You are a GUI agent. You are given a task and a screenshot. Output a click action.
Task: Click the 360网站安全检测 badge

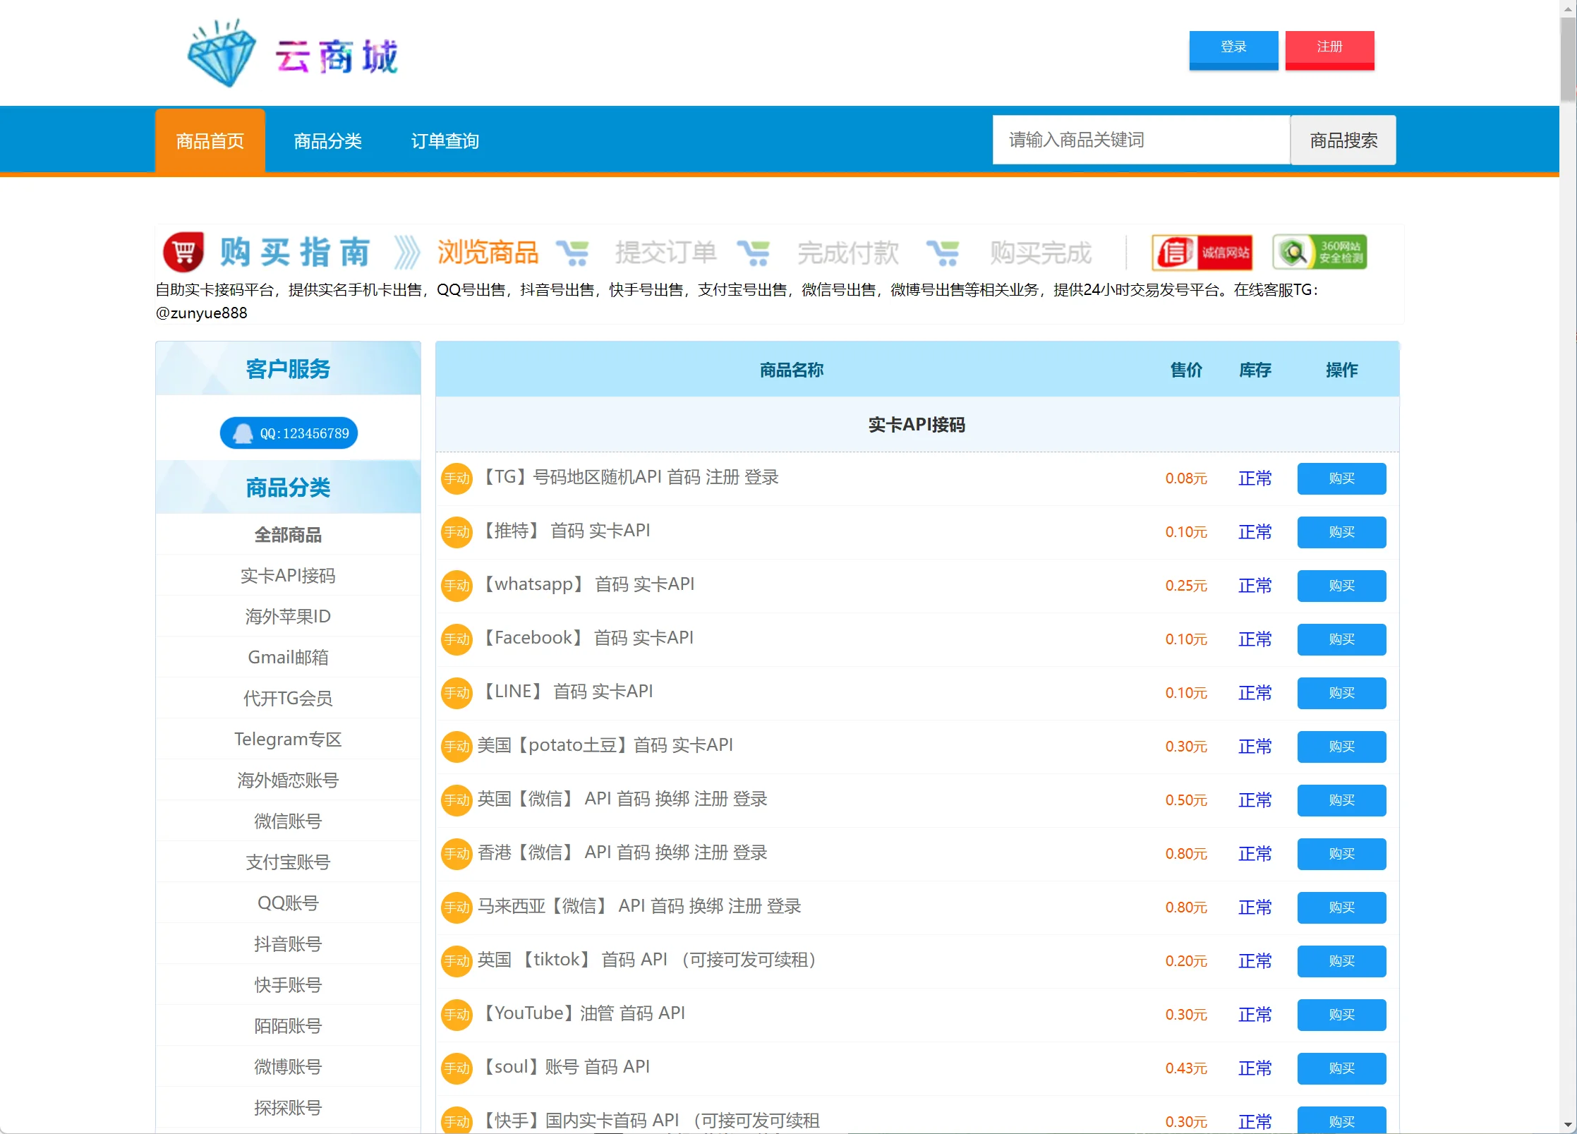tap(1319, 253)
